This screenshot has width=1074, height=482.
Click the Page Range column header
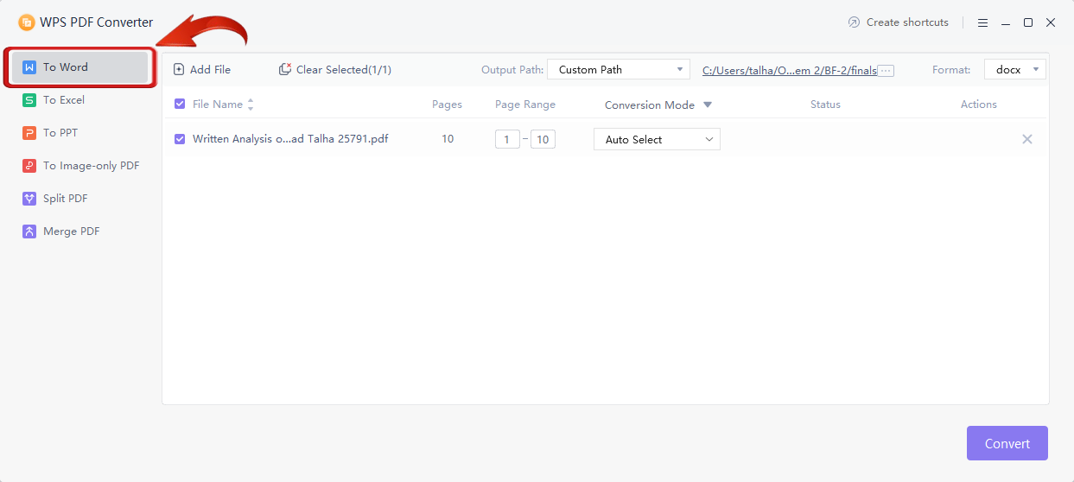pyautogui.click(x=525, y=105)
